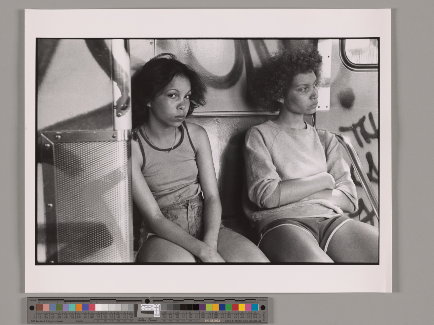The width and height of the screenshot is (434, 325).
Task: Pick the yellow-green patch numbered 23
Action: click(x=209, y=307)
